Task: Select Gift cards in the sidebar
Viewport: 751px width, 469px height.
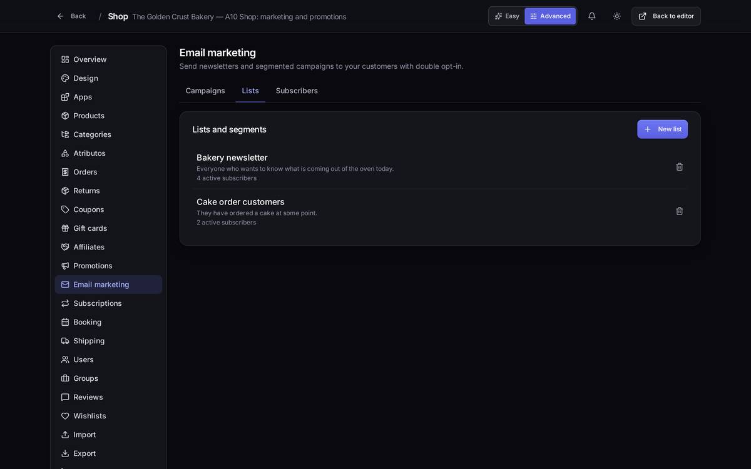Action: pyautogui.click(x=108, y=228)
